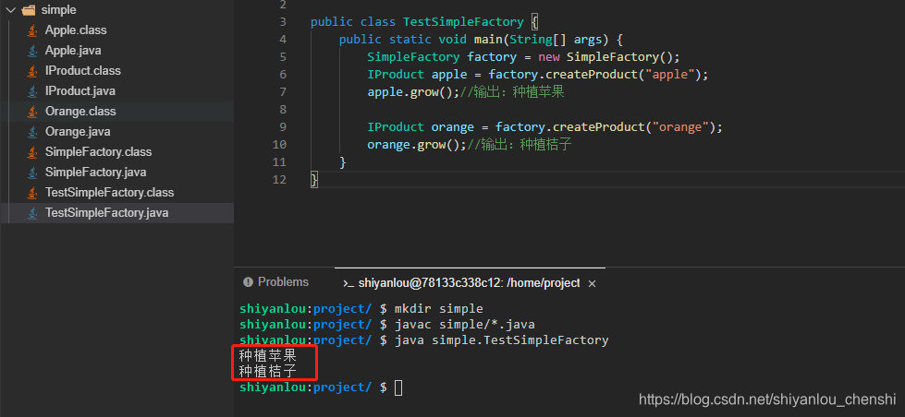Click the IProduct.class file icon
Image resolution: width=905 pixels, height=417 pixels.
[x=32, y=71]
